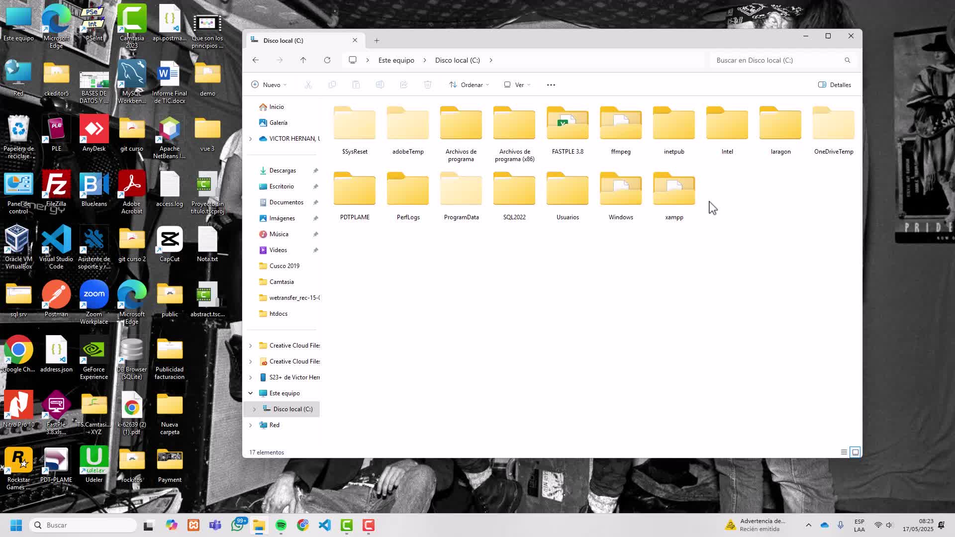Refresh the Disco local (C:) view

click(x=327, y=60)
